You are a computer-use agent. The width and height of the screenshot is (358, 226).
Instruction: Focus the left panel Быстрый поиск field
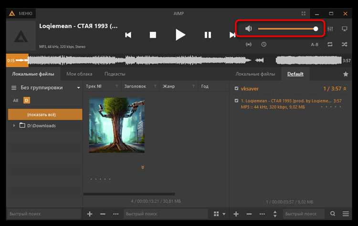pyautogui.click(x=44, y=214)
